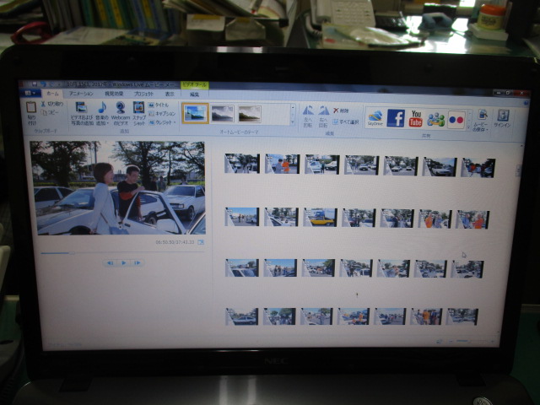Publish the movie to Facebook
This screenshot has height=405, width=540.
pyautogui.click(x=396, y=117)
